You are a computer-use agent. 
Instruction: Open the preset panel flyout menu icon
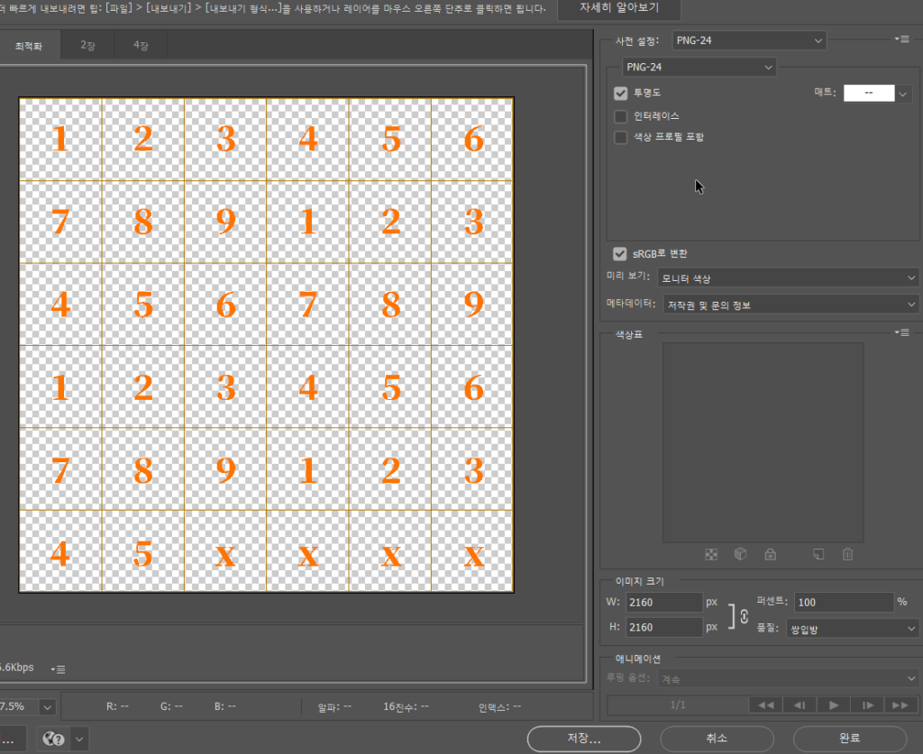point(901,40)
